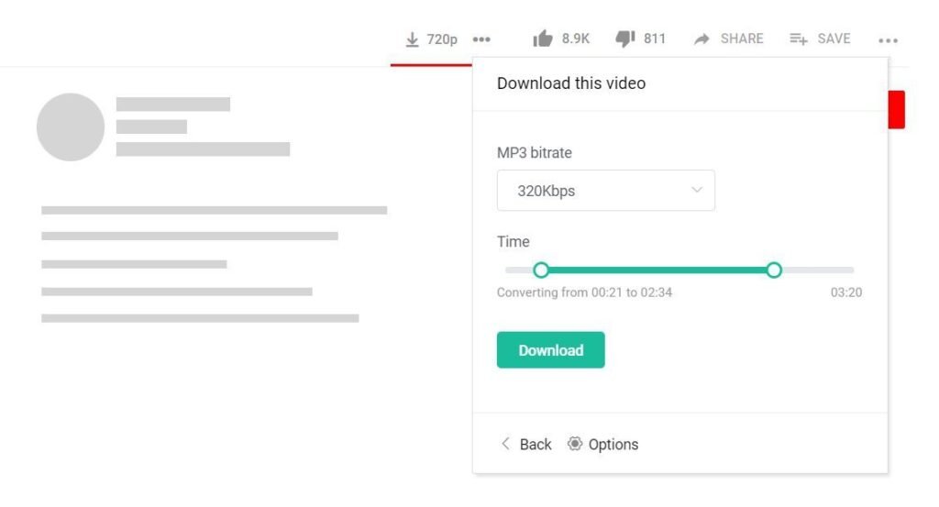
Task: Open the three-dot menu next to 720p
Action: (481, 39)
